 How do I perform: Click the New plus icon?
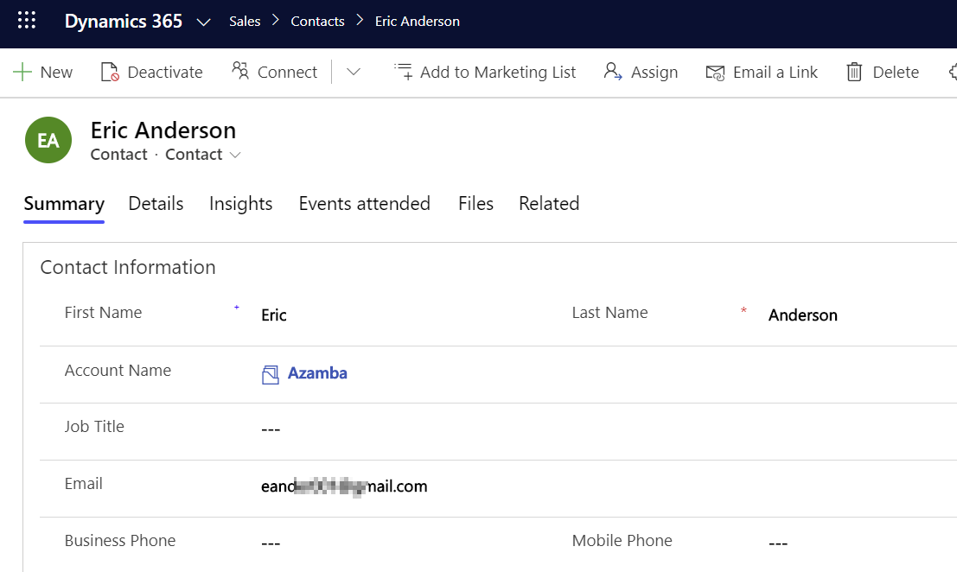tap(22, 72)
